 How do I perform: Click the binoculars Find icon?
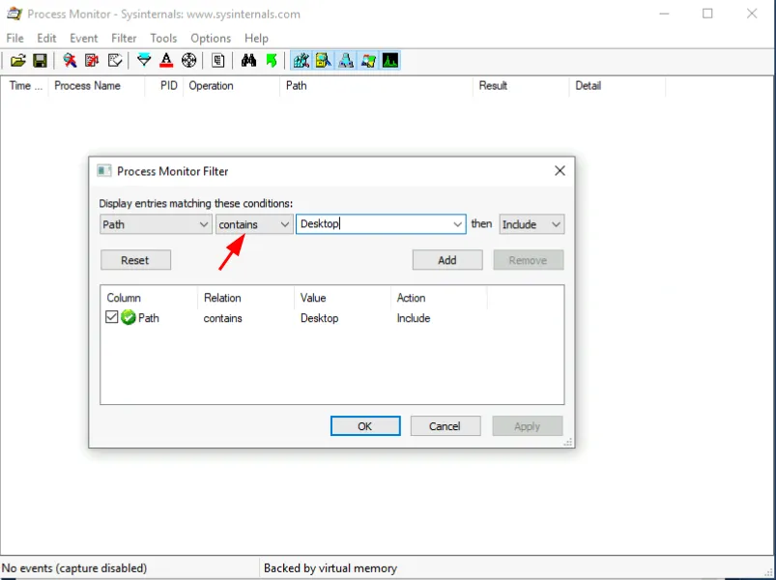pyautogui.click(x=248, y=61)
